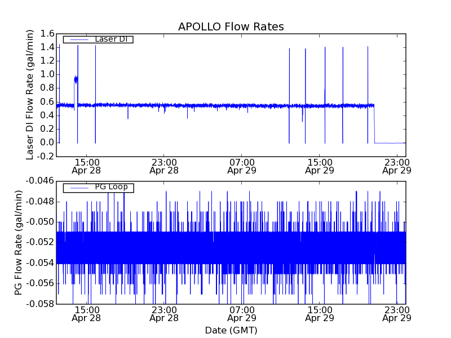Click the blue line sample in PG Loop legend
Viewport: 451px width, 338px height.
(77, 188)
